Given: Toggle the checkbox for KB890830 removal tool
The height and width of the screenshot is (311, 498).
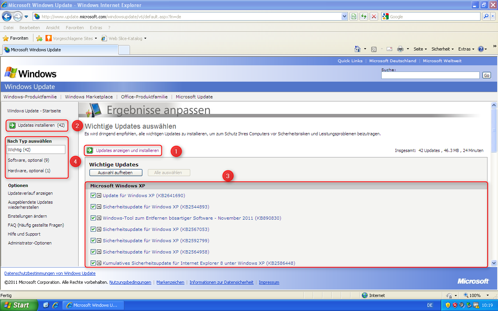Looking at the screenshot, I should [x=93, y=218].
